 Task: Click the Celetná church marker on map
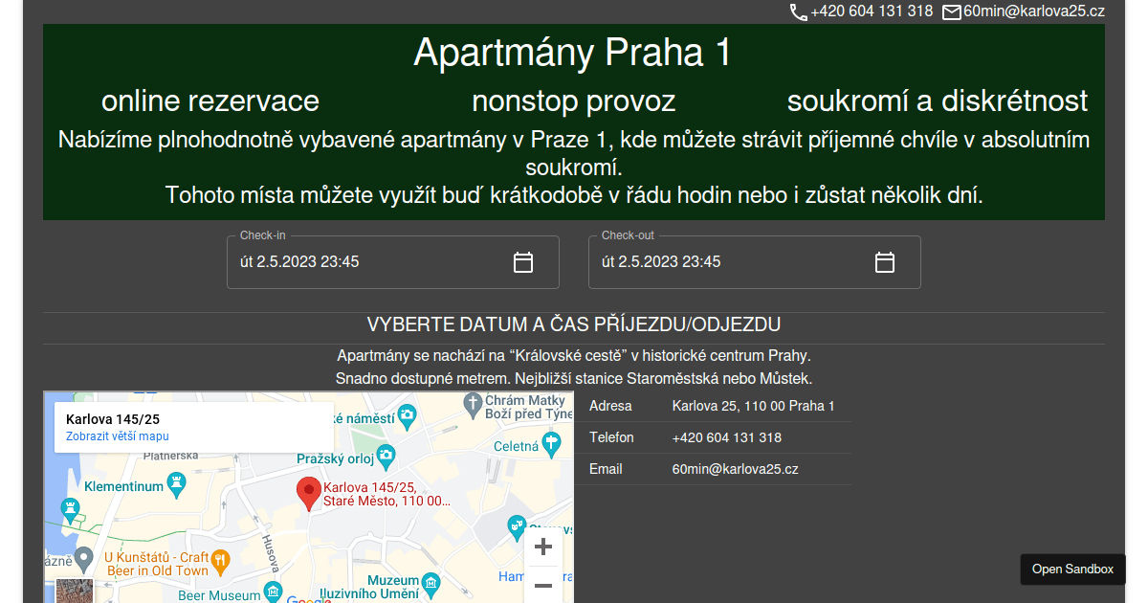(551, 443)
